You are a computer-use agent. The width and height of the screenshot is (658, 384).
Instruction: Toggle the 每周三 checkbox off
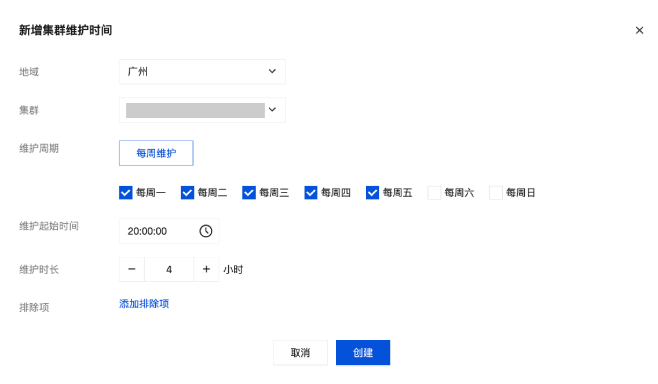pyautogui.click(x=249, y=193)
